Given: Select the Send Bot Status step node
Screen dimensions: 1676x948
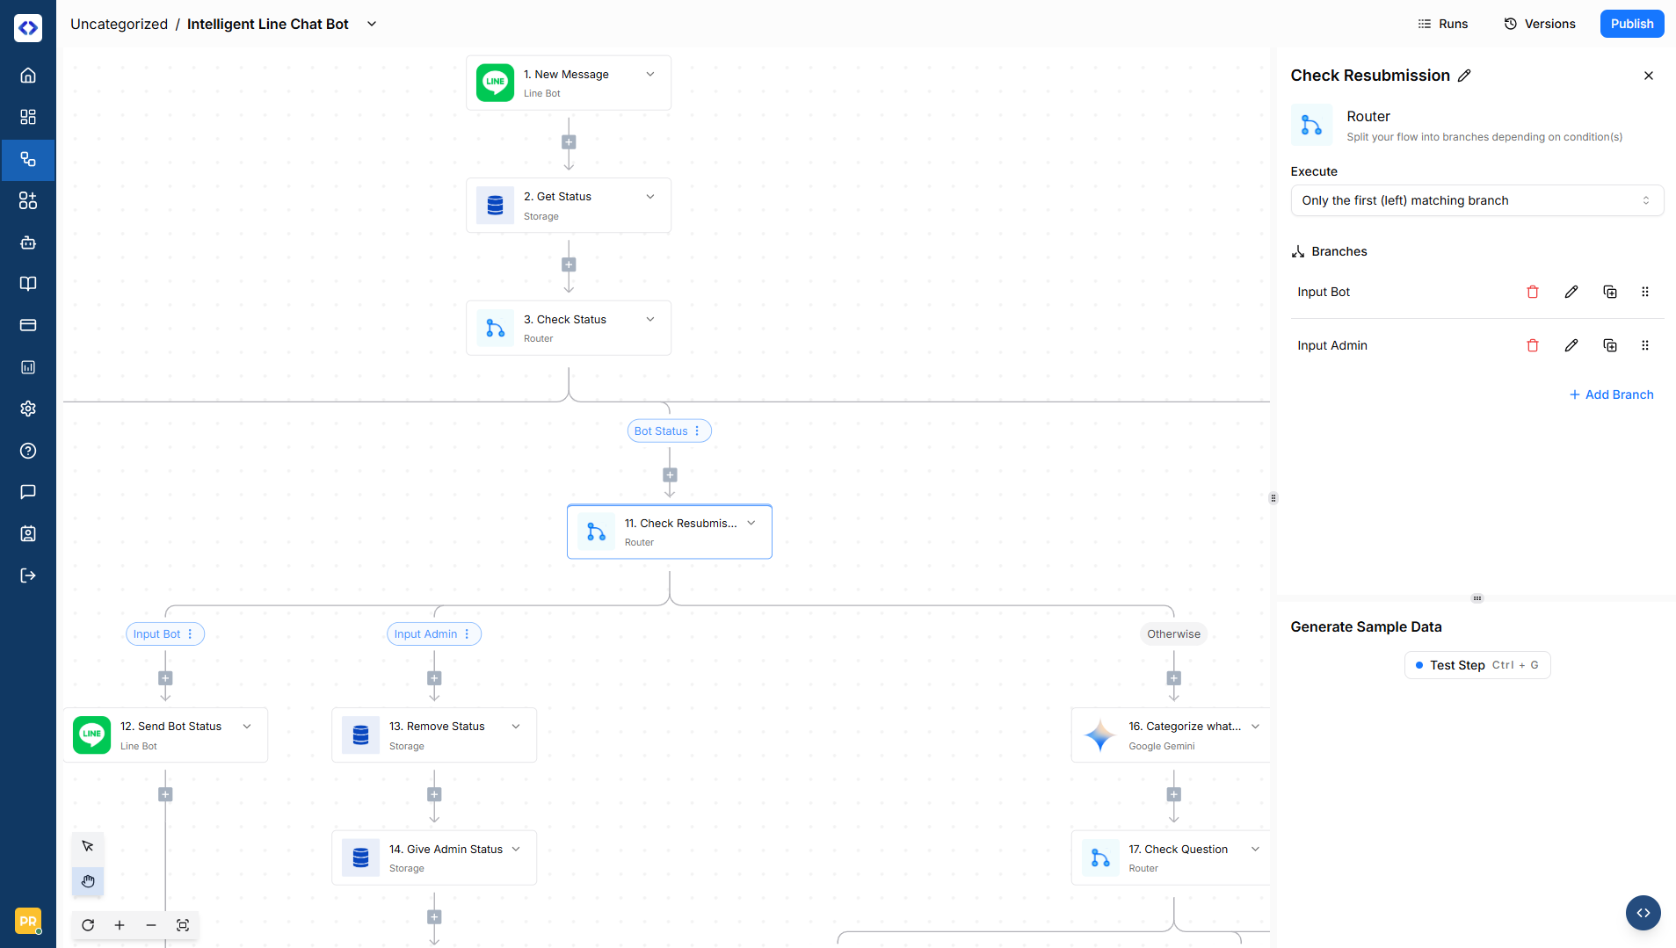Looking at the screenshot, I should (165, 735).
